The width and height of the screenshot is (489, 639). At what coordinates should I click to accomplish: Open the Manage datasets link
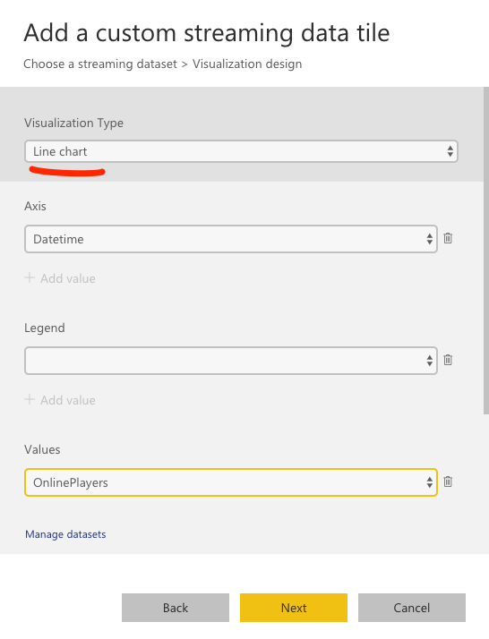65,534
